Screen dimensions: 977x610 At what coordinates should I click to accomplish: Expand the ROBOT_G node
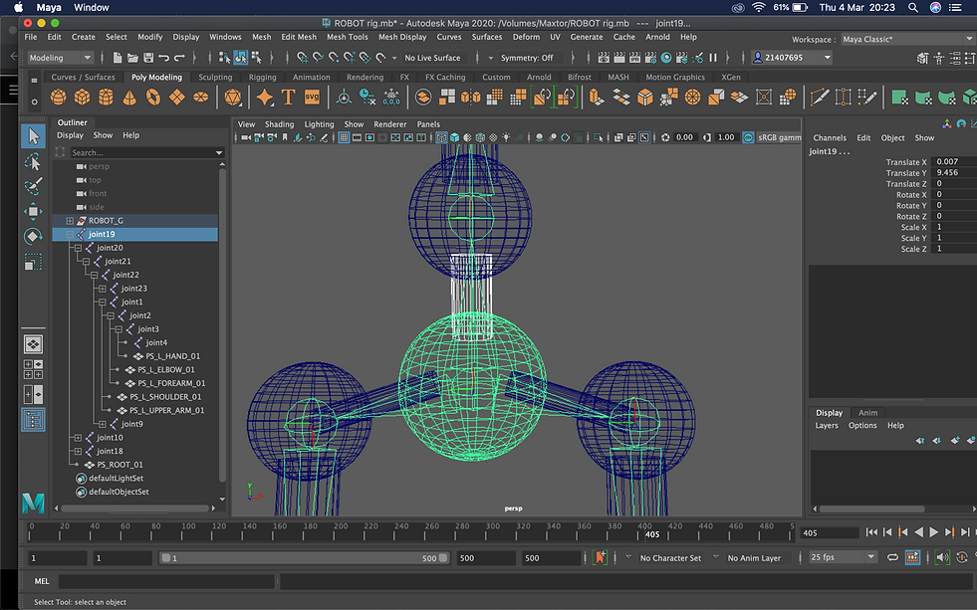[70, 220]
